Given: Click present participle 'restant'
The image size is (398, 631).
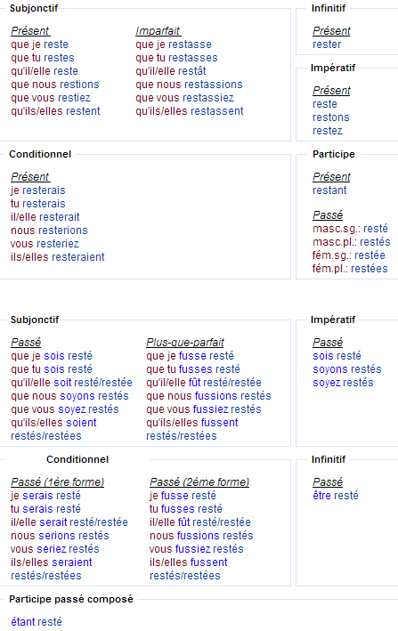Looking at the screenshot, I should click(x=329, y=190).
